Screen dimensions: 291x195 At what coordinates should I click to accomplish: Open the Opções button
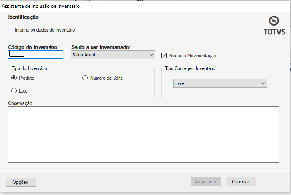pyautogui.click(x=21, y=182)
